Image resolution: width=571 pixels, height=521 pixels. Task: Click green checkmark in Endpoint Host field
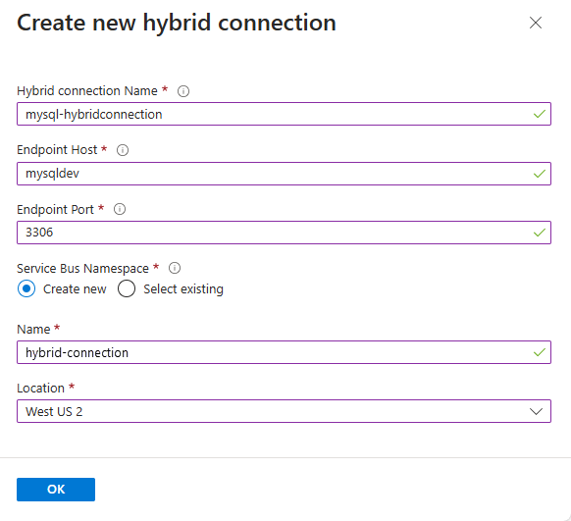click(x=540, y=174)
